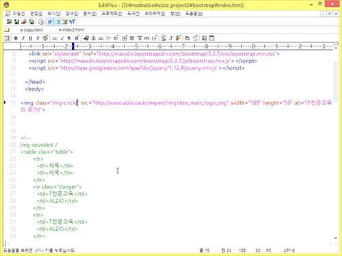This screenshot has width=342, height=256.
Task: Open the 도움말(H) menu
Action: coord(194,14)
